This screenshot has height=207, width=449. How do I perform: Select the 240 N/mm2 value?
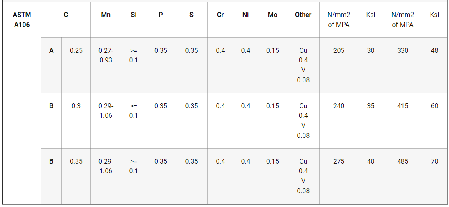339,106
